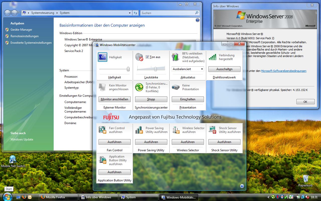Switch to Mozilla Firefox taskbar button
The image size is (321, 201).
[x=58, y=197]
